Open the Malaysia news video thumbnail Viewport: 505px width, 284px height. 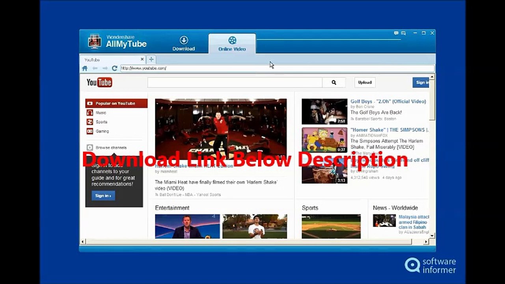(x=384, y=220)
